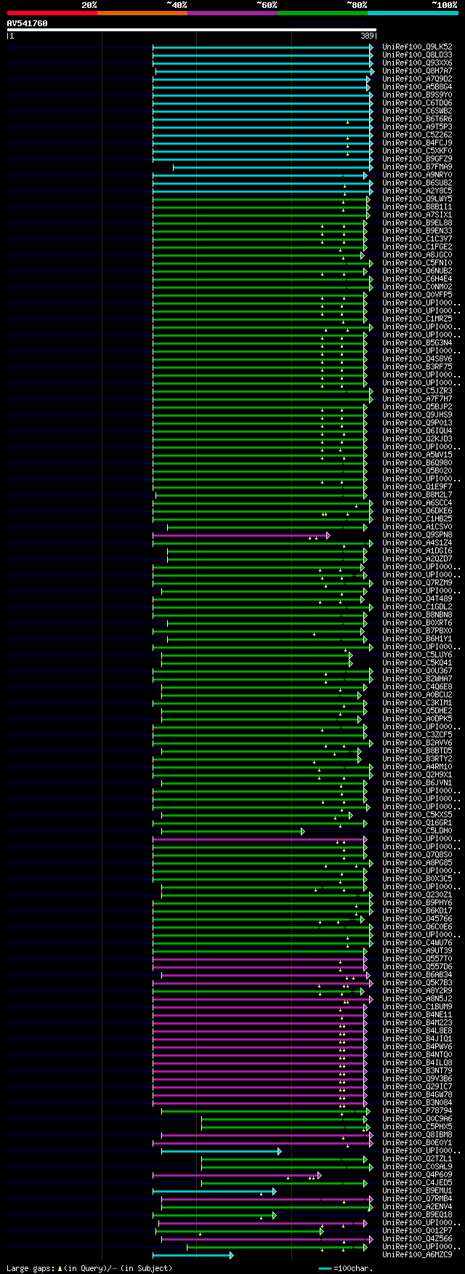Viewport: 465px width, 1274px height.
Task: Select hit label UniRef100_A7Q9D2
Action: 417,79
